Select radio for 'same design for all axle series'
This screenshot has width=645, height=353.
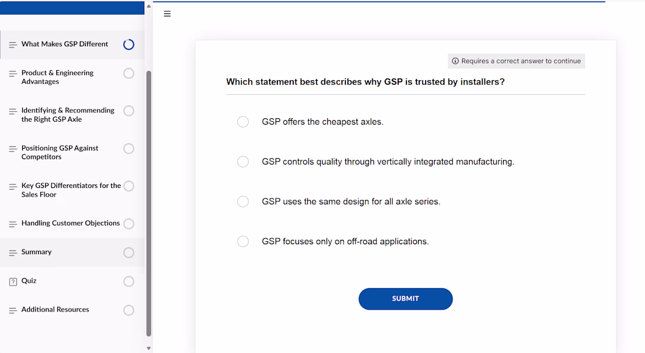pos(243,201)
